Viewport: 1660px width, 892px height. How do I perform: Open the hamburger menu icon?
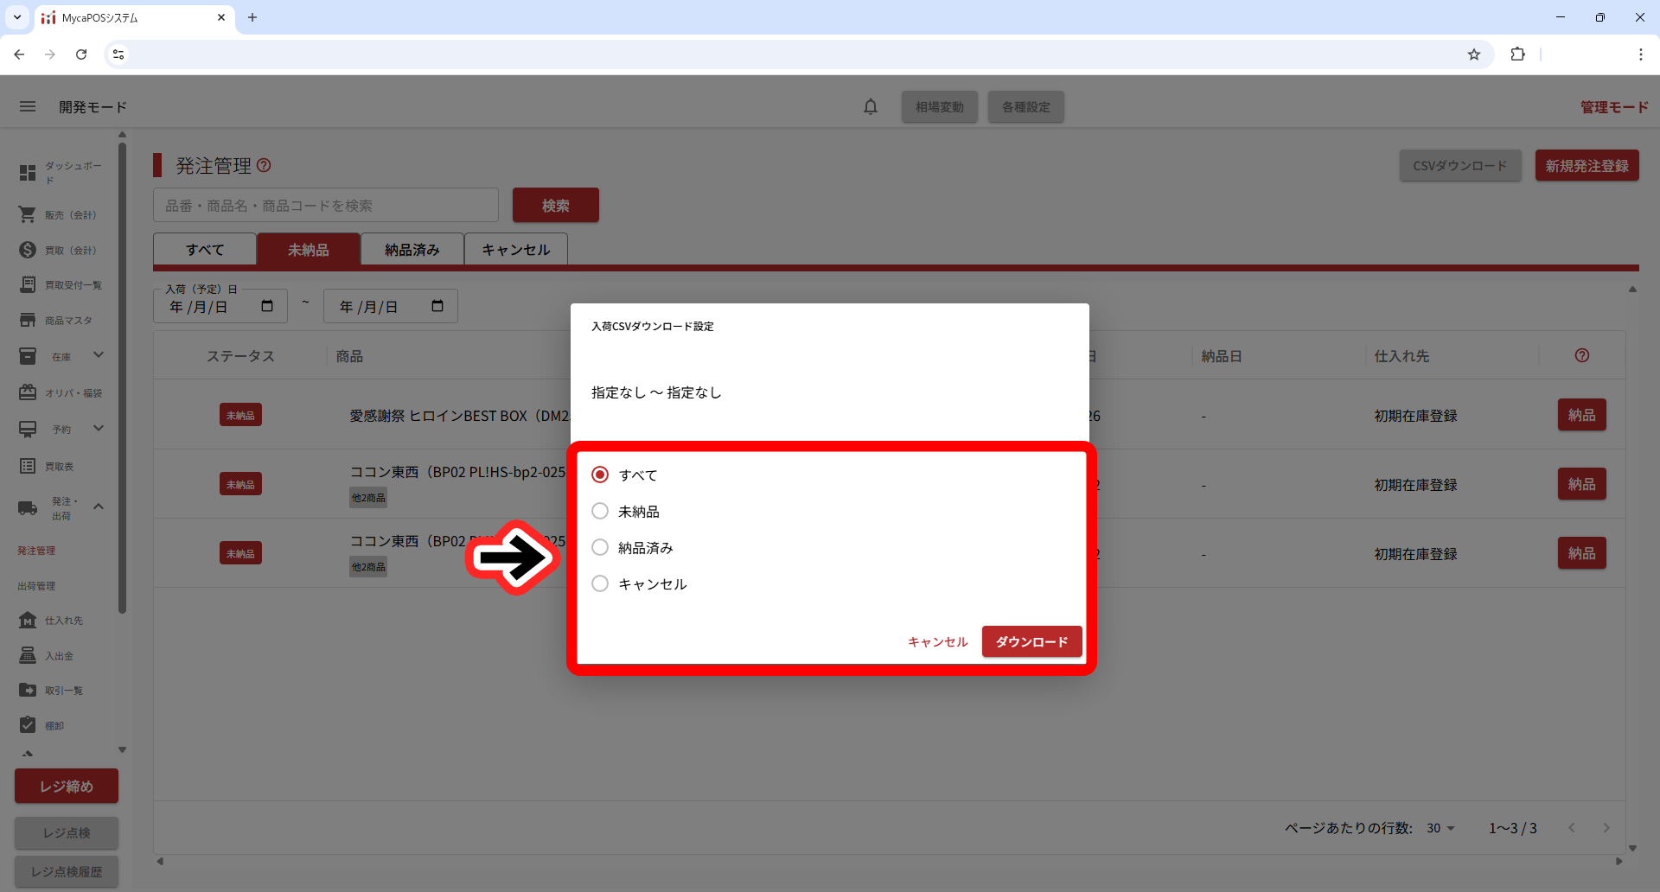coord(28,106)
